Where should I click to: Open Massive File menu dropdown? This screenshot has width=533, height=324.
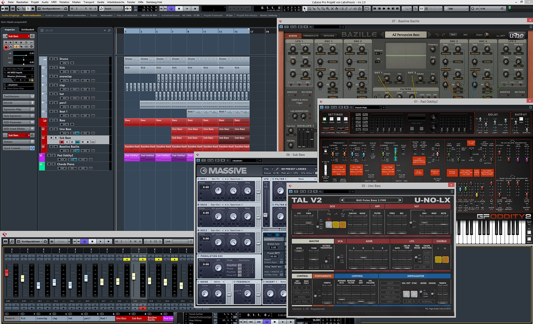(268, 169)
